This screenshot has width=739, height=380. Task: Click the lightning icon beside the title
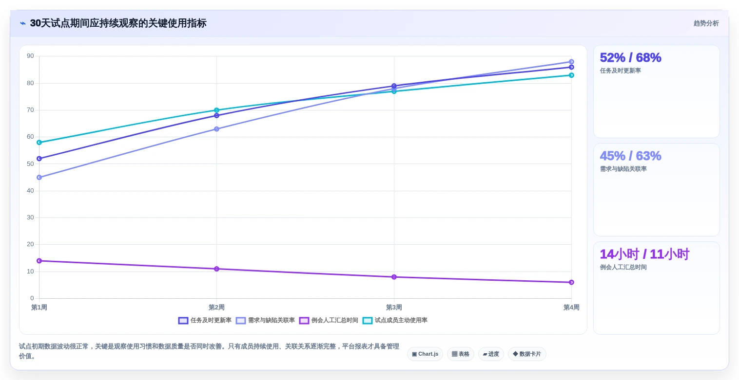23,23
